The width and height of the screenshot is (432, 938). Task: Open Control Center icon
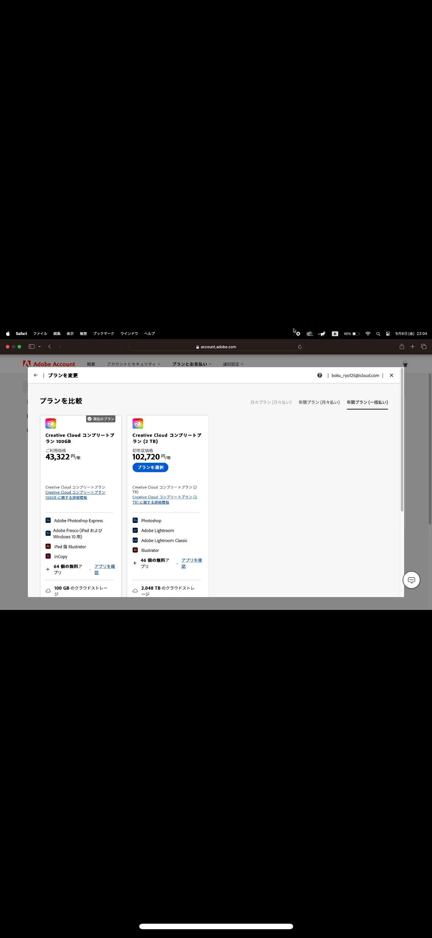click(388, 334)
